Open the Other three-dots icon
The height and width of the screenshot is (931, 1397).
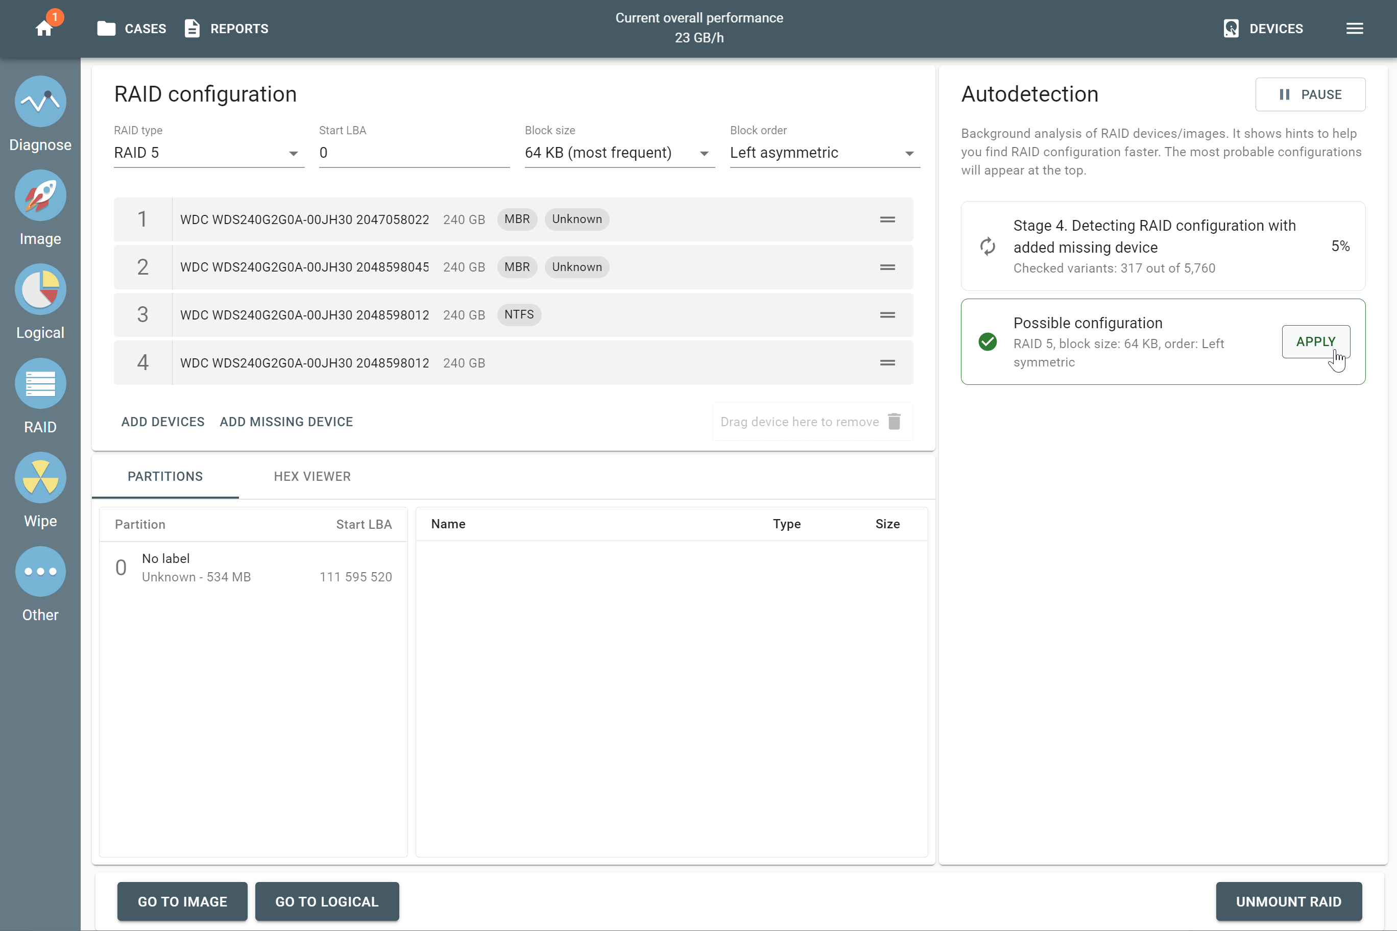40,571
